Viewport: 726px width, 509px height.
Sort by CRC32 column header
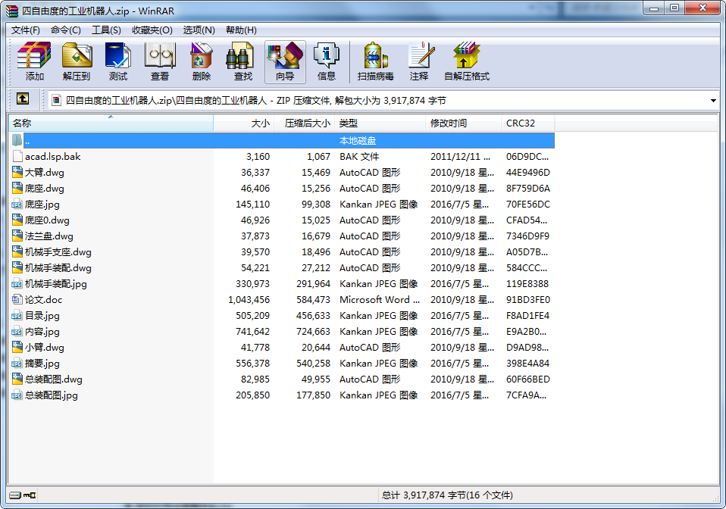(528, 123)
